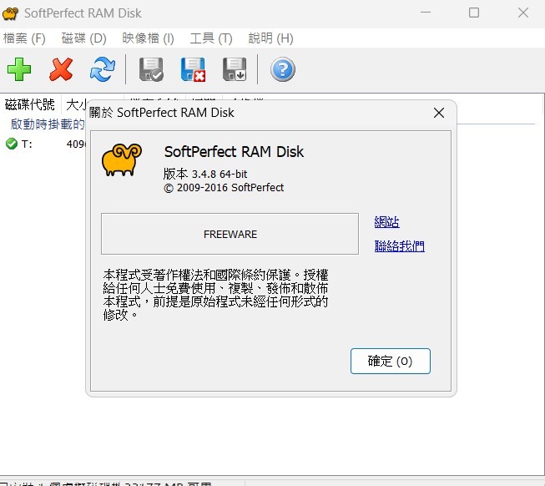
Task: Click the app ram icon in title bar
Action: 10,13
